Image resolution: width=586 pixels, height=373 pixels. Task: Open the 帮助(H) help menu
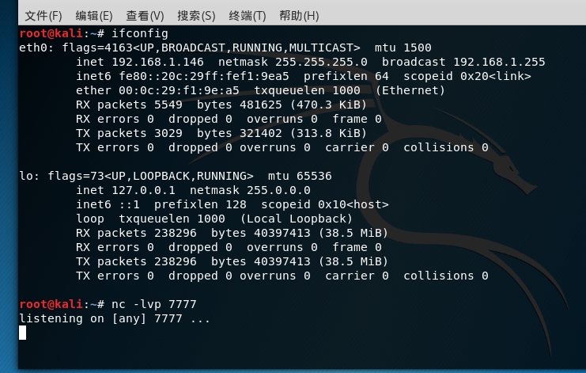click(x=298, y=16)
